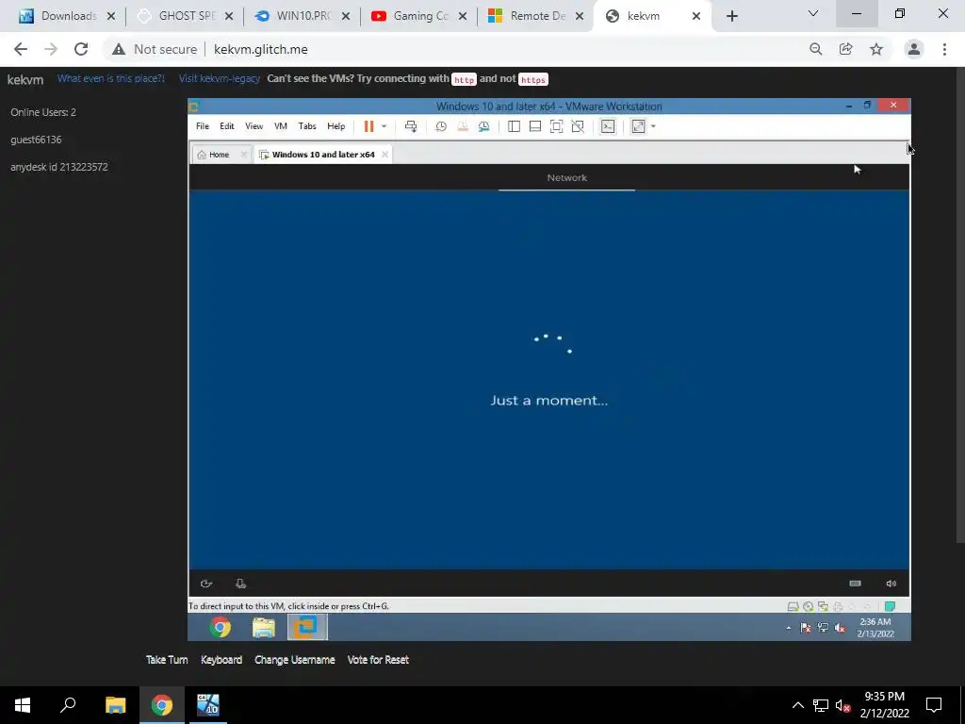Open the console view icon
This screenshot has height=724, width=965.
[608, 126]
